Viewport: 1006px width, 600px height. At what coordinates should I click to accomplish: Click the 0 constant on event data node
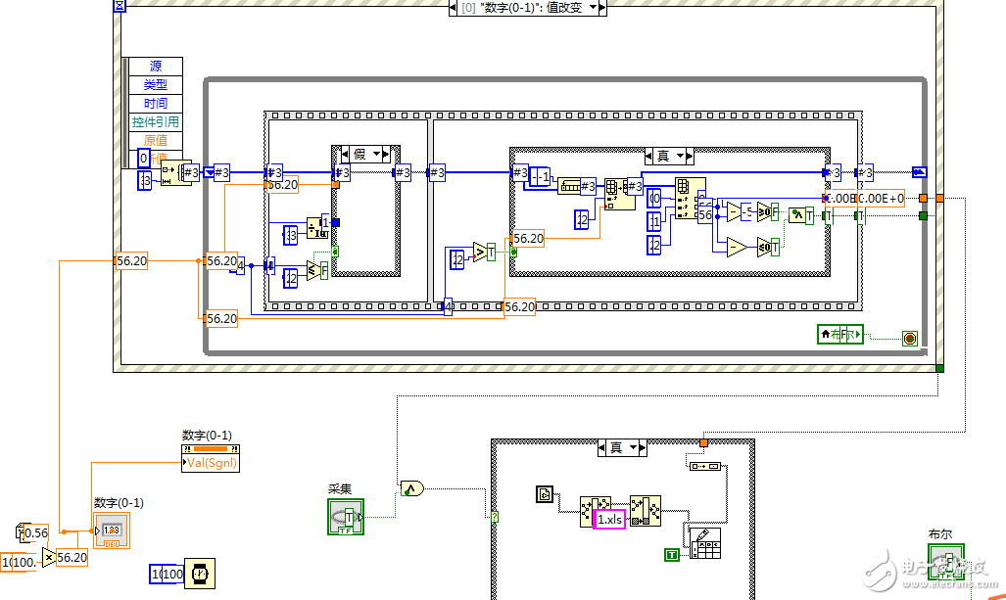[144, 158]
